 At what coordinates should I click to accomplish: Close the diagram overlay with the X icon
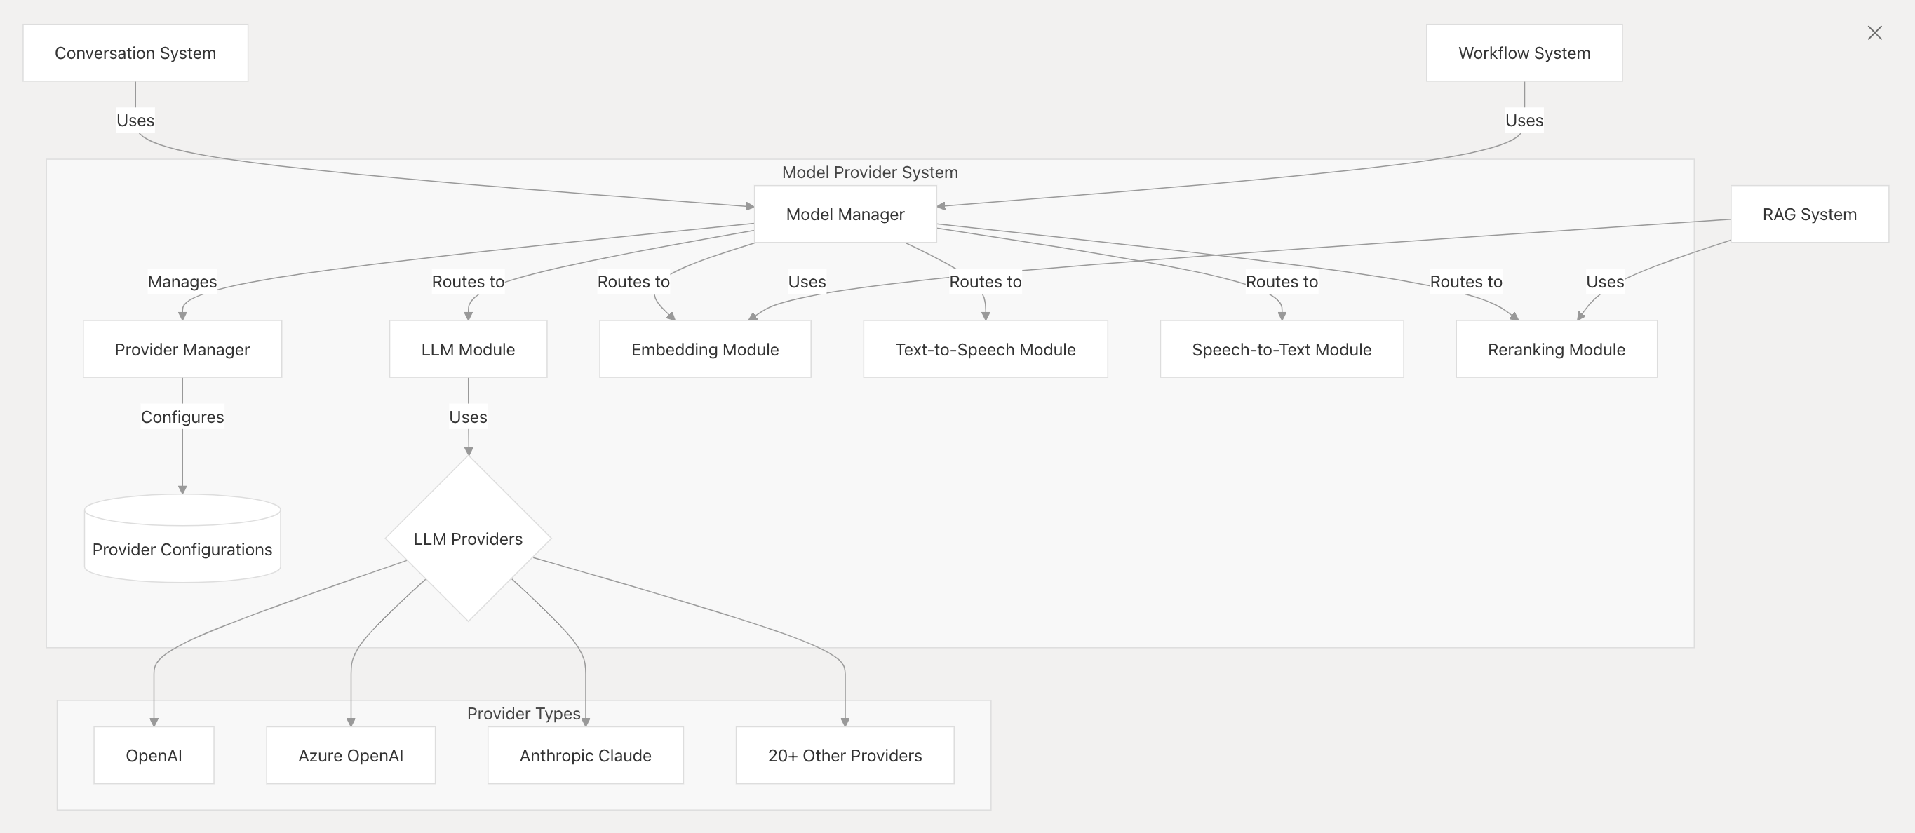pyautogui.click(x=1874, y=33)
